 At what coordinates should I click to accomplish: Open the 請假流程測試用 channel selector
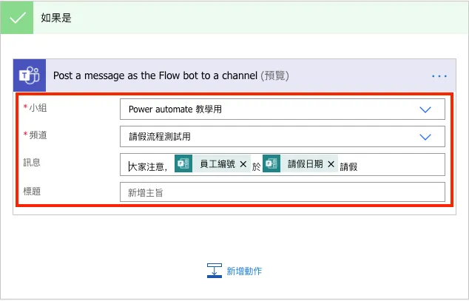coord(283,137)
